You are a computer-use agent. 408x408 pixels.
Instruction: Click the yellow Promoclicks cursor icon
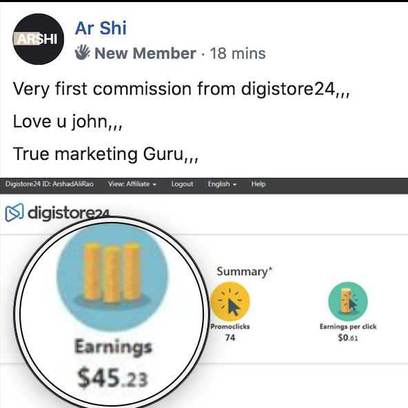pyautogui.click(x=230, y=302)
